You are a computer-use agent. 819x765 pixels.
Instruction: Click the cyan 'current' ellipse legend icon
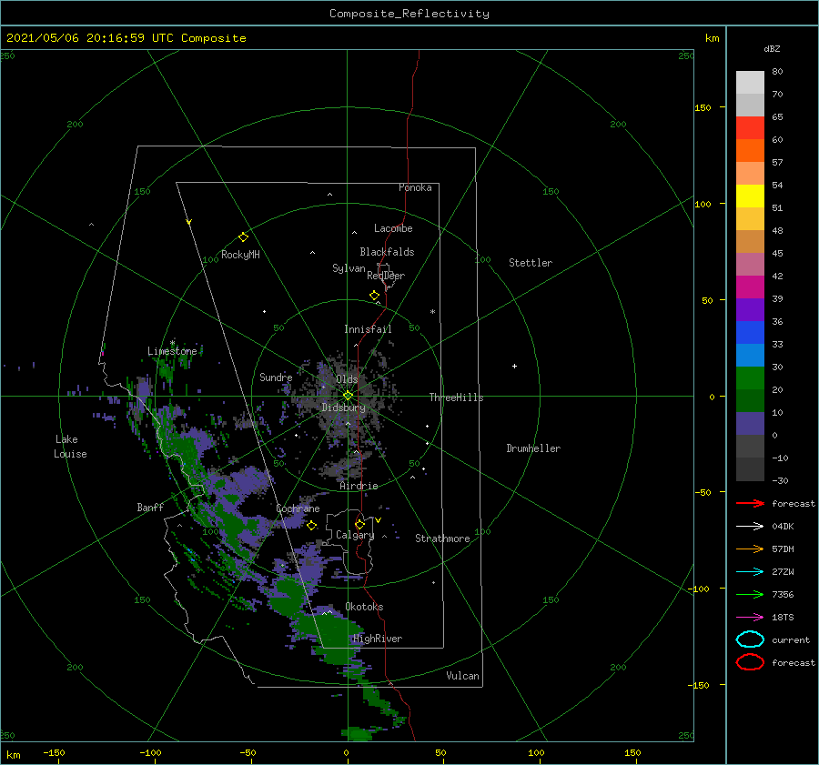click(x=750, y=639)
